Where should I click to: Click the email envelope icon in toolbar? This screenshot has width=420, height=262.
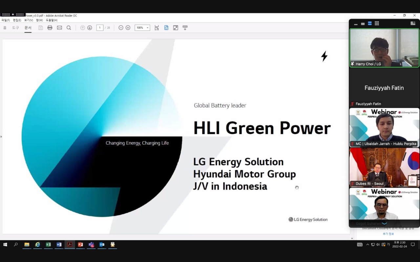[x=59, y=28]
